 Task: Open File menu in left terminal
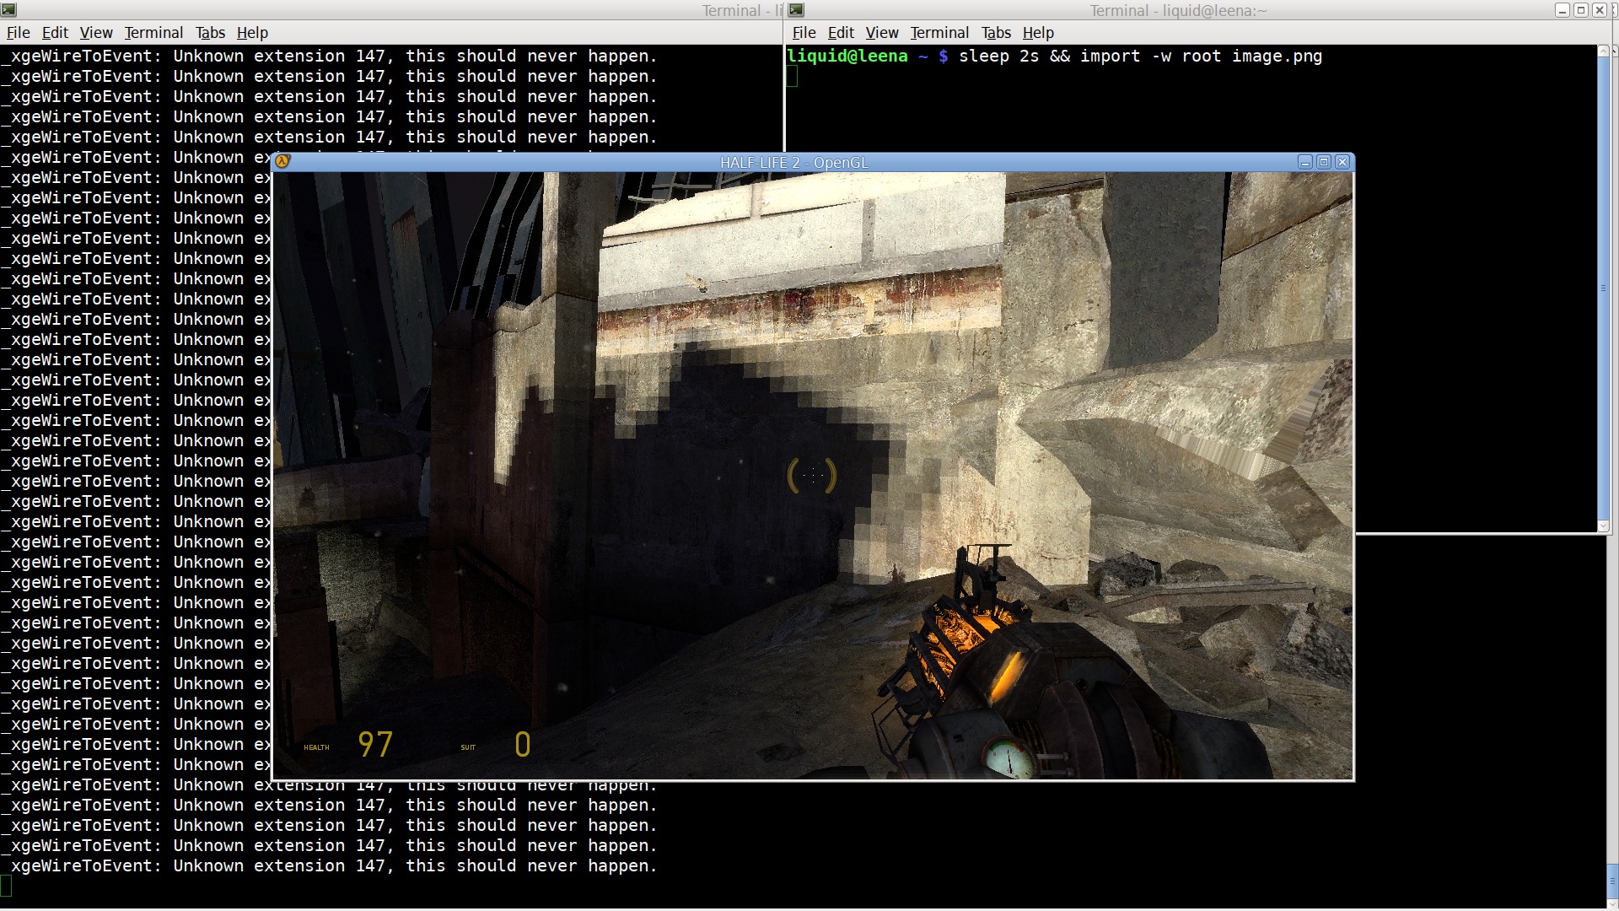[x=18, y=33]
